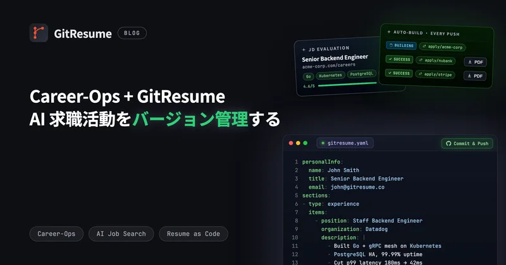506x265 pixels.
Task: Click the BUILDING status badge
Action: point(401,45)
